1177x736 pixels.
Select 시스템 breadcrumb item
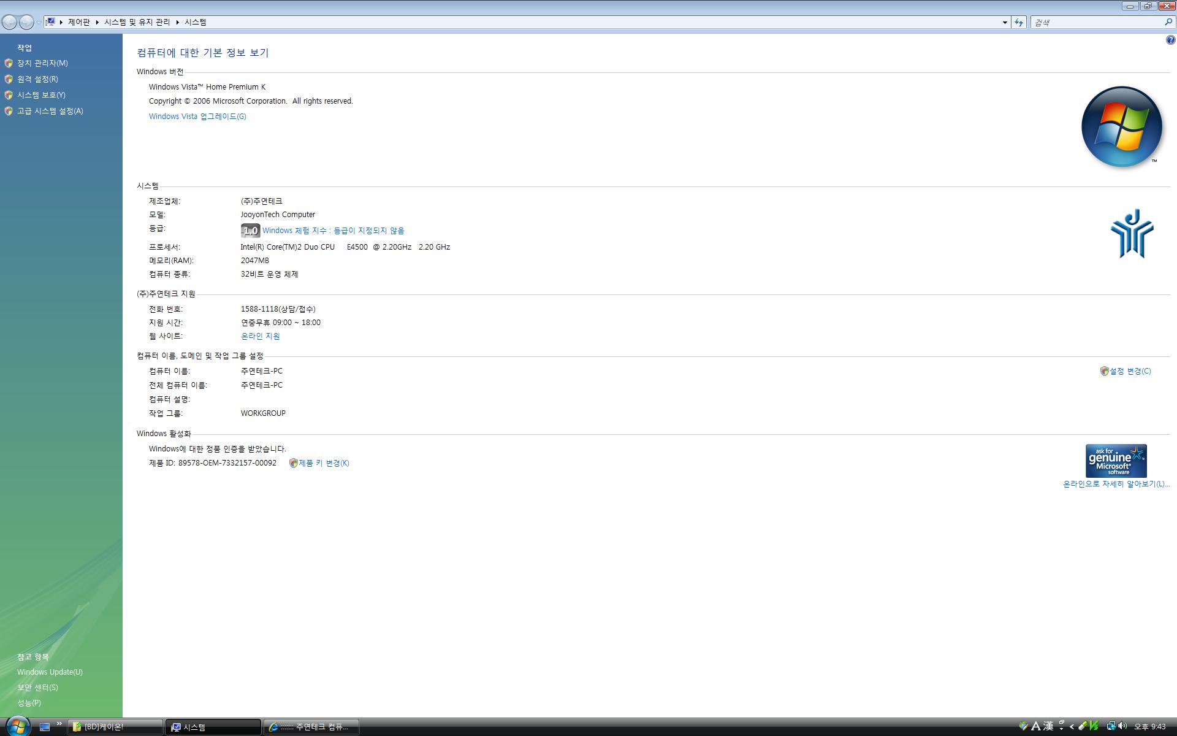[196, 22]
